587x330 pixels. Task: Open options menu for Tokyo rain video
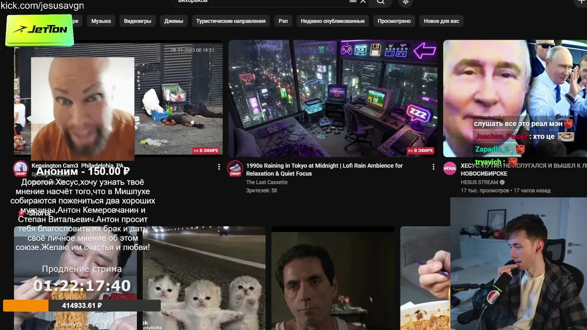point(433,167)
